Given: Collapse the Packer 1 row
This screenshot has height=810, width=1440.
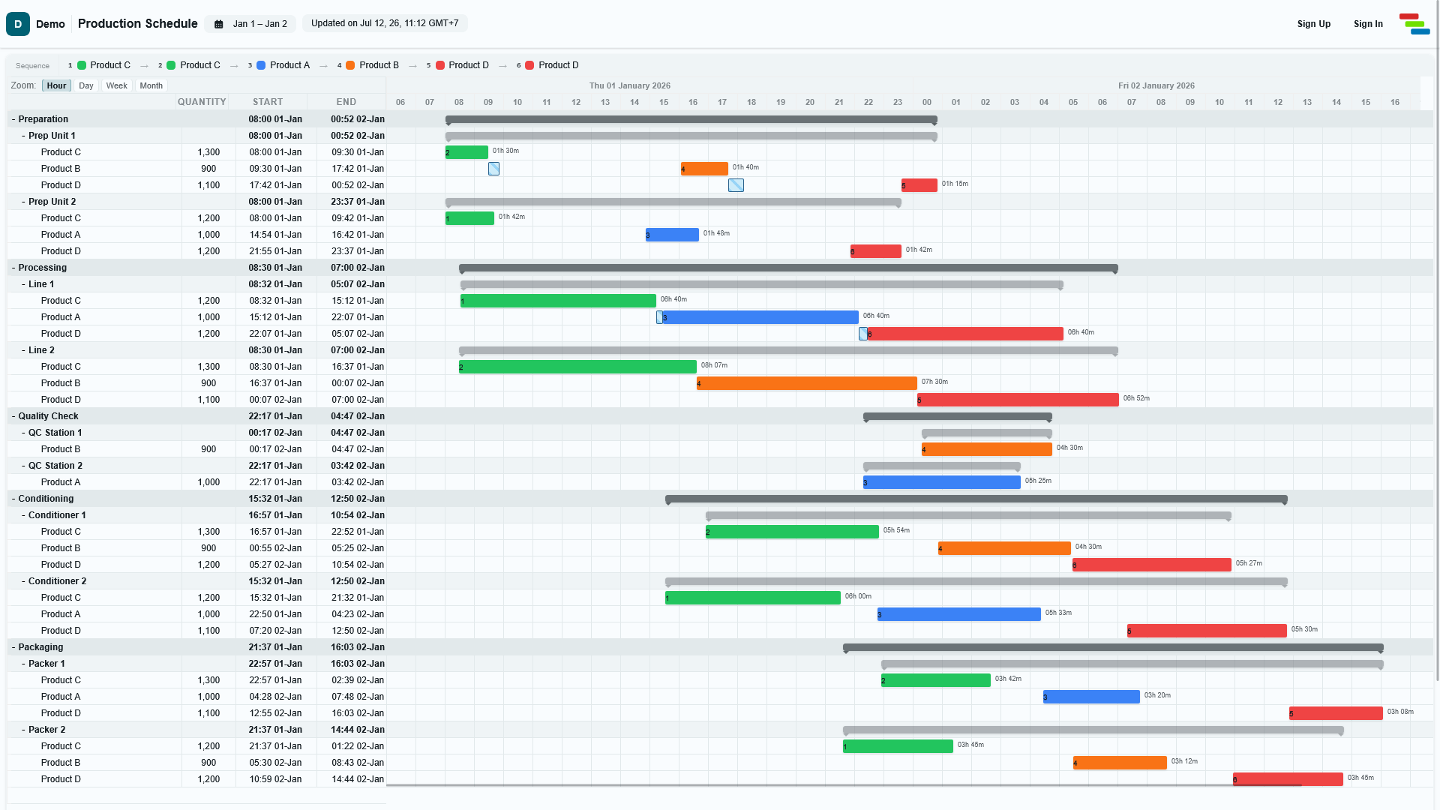Looking at the screenshot, I should click(24, 664).
